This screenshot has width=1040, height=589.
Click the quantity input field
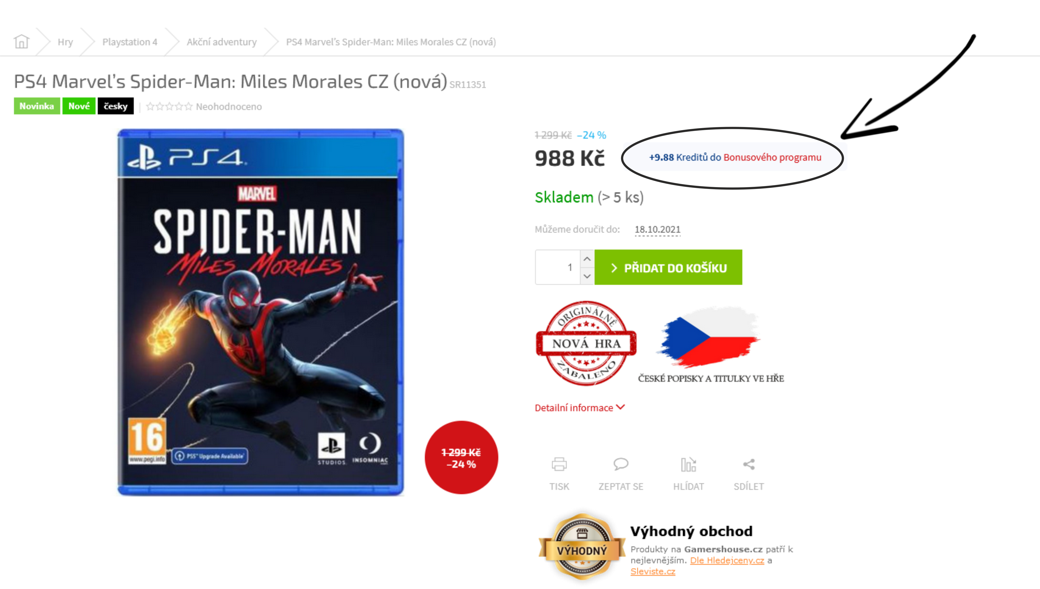(558, 267)
